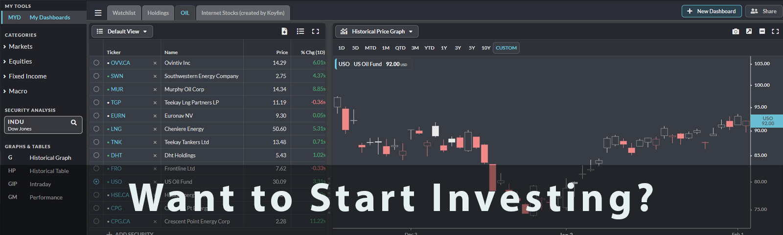Remove MUR row using its X icon

click(x=155, y=89)
